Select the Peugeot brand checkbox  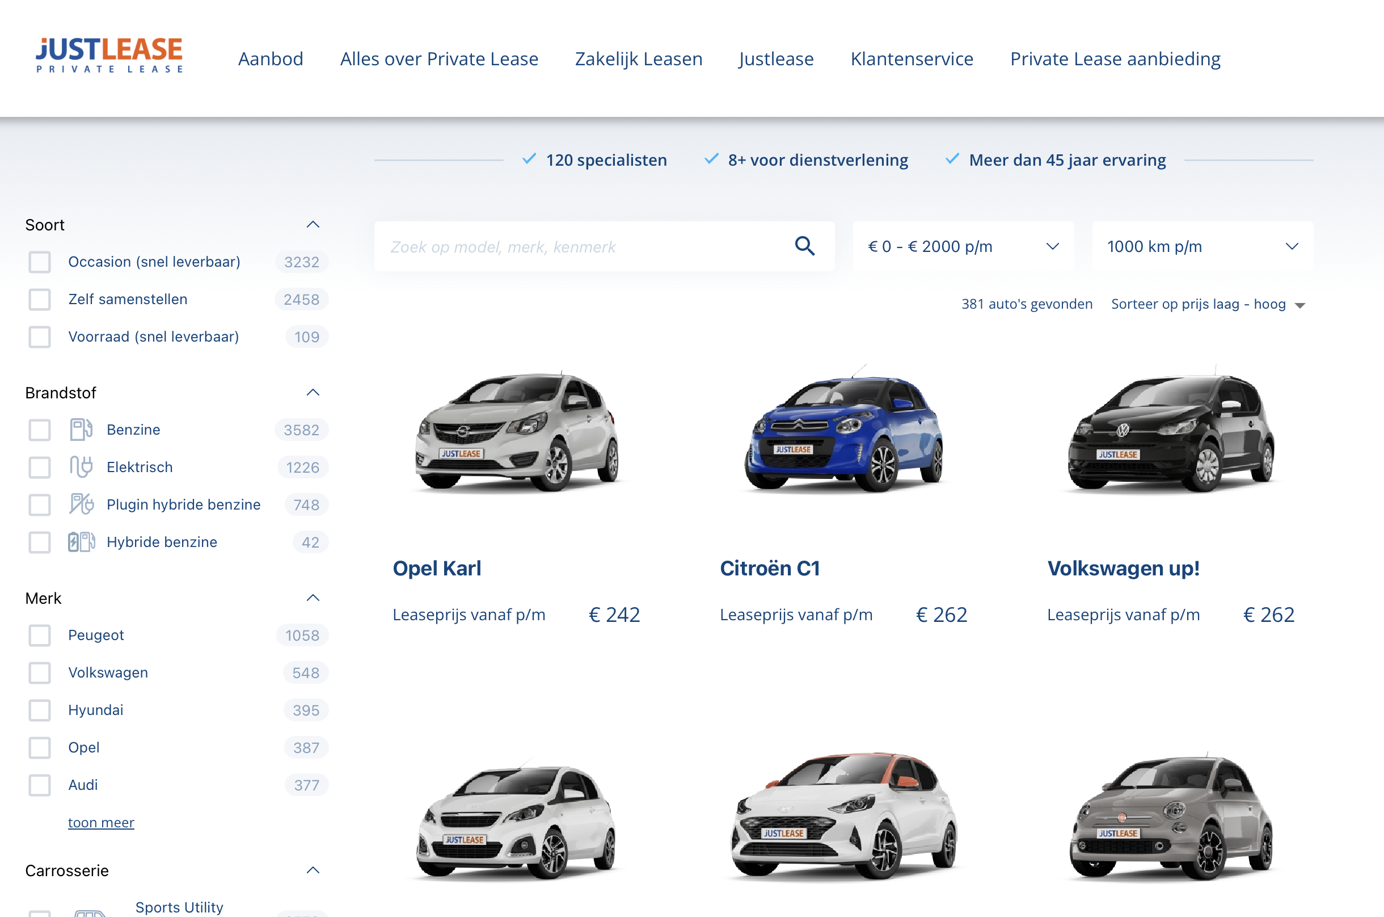click(x=40, y=635)
